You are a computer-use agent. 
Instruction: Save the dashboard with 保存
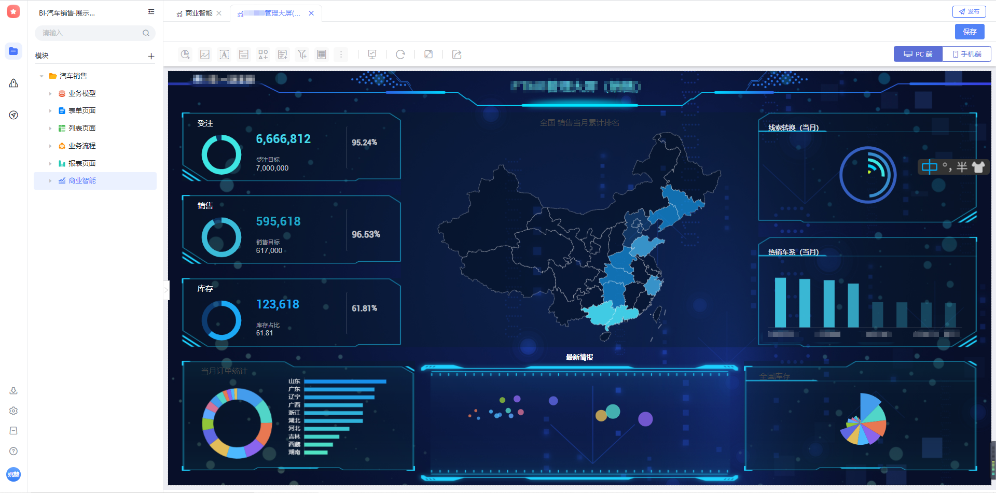[970, 32]
